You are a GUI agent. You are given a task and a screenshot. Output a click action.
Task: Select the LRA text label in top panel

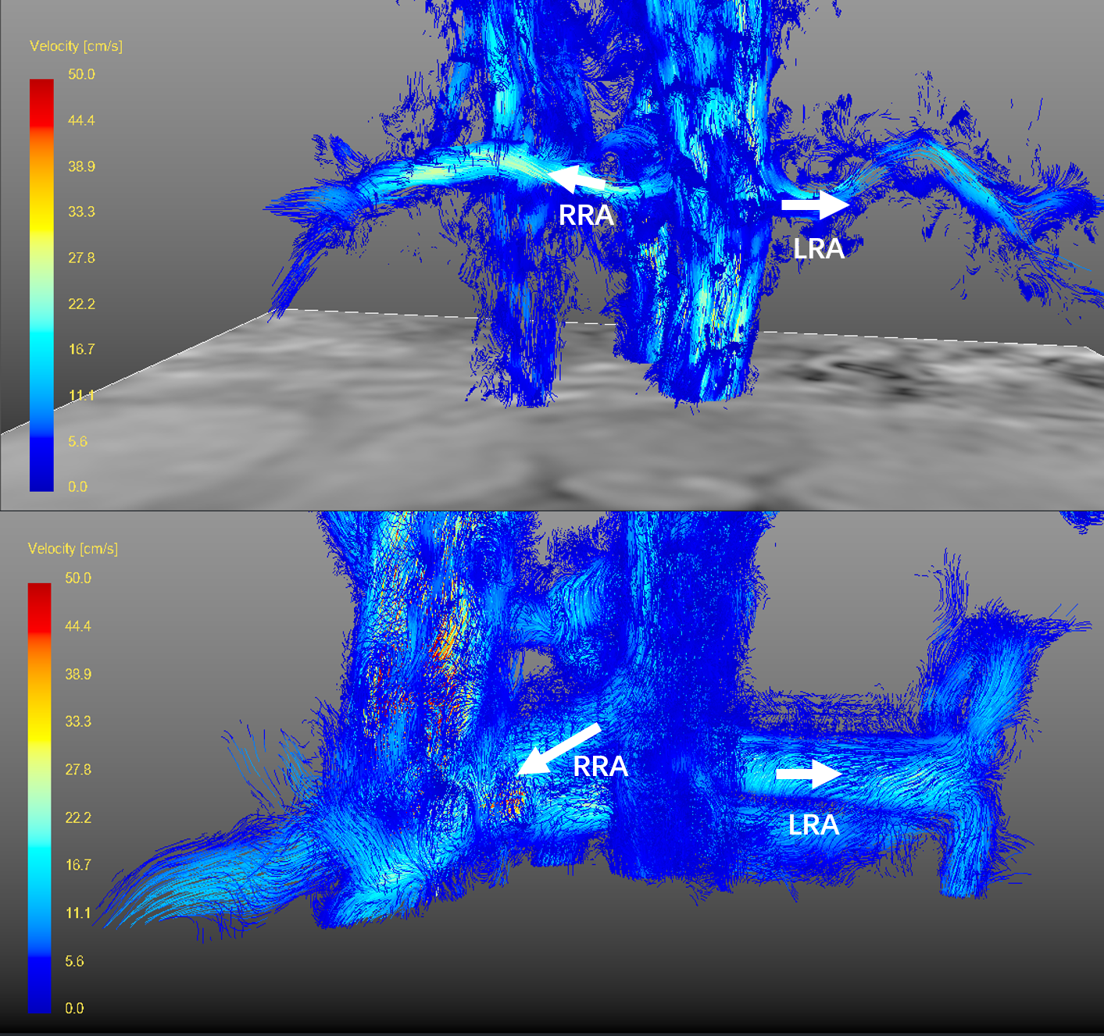coord(818,249)
